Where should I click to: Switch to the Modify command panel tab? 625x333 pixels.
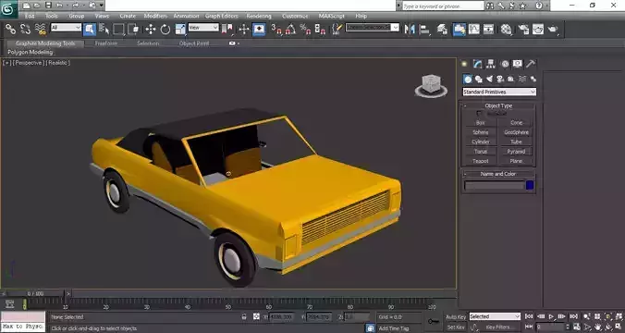click(477, 64)
